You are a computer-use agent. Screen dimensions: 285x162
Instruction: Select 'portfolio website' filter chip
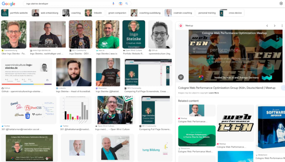tap(15, 13)
